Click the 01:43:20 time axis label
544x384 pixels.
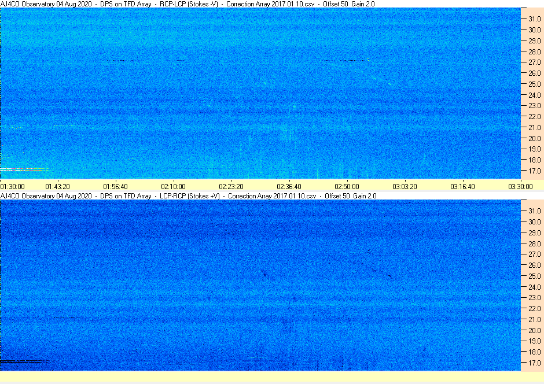[x=58, y=186]
